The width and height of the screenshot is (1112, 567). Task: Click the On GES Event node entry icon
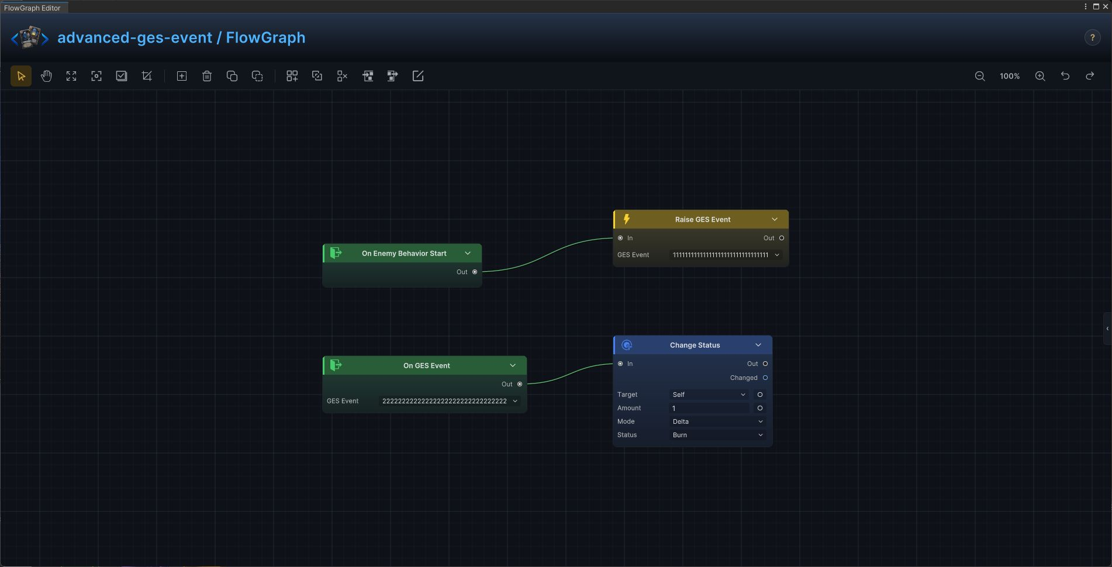tap(336, 365)
